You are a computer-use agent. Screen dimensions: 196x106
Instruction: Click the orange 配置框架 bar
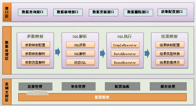(103, 97)
